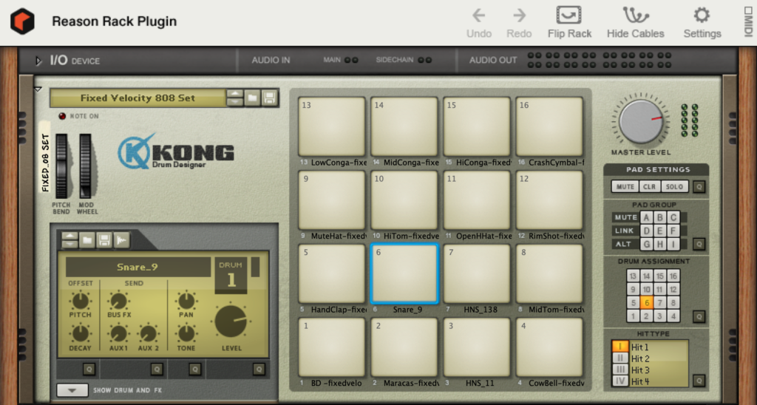Open the Fixed Velocity 808 Set patch selector

[x=138, y=98]
